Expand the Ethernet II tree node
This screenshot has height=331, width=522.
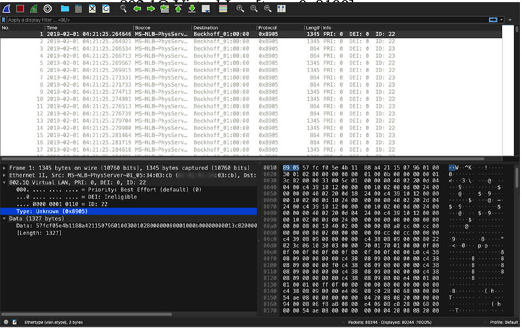[5, 175]
